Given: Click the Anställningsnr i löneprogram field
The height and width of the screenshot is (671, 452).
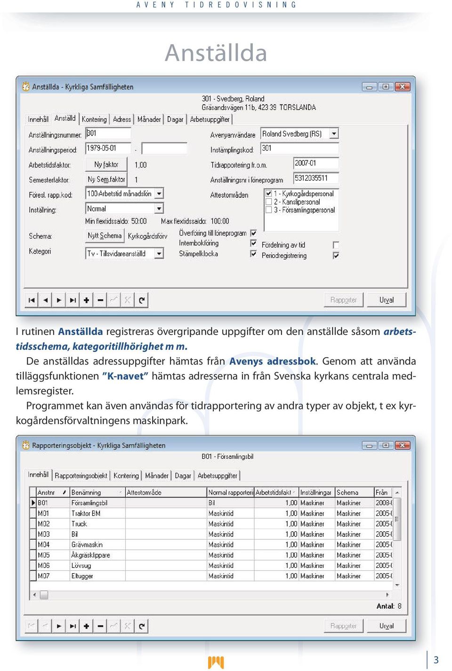Looking at the screenshot, I should point(316,178).
